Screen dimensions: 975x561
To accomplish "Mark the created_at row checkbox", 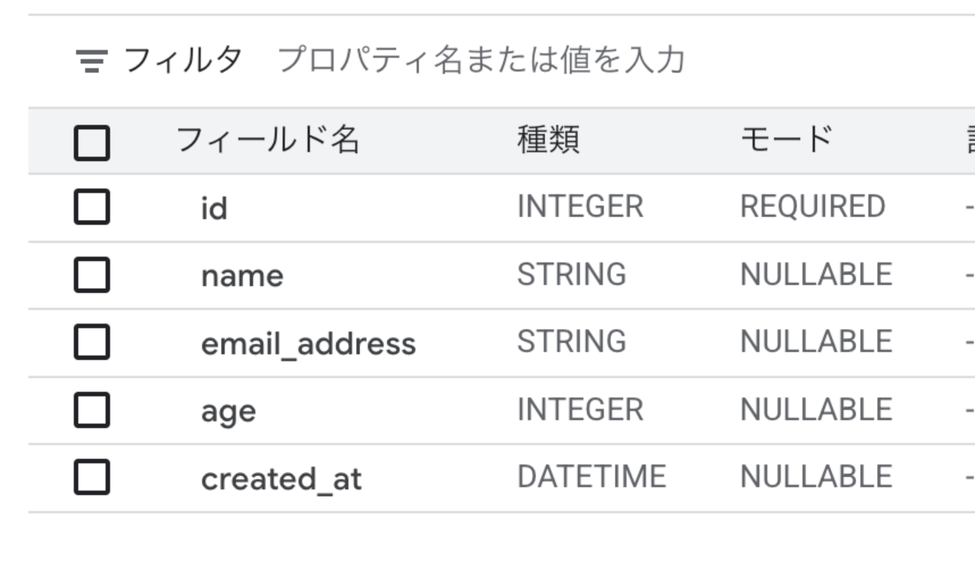I will pos(91,477).
